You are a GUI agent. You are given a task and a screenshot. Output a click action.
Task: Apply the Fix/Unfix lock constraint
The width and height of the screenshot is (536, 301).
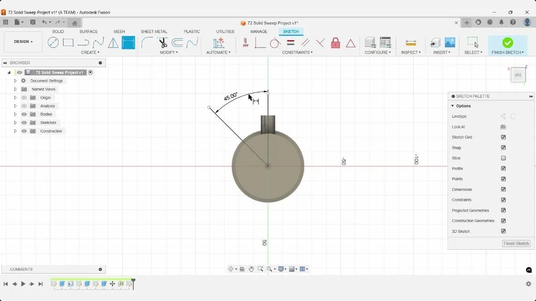pos(335,42)
